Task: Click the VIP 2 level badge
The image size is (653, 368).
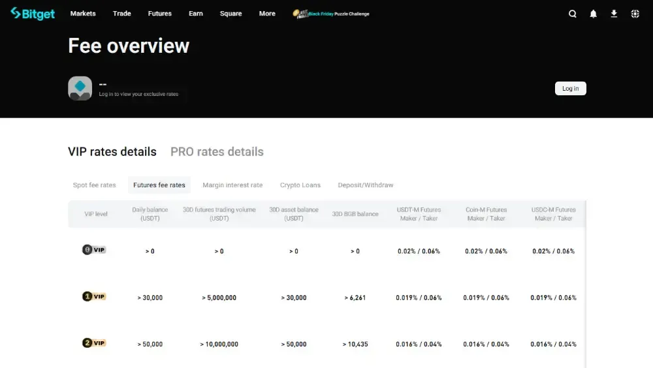Action: tap(94, 343)
